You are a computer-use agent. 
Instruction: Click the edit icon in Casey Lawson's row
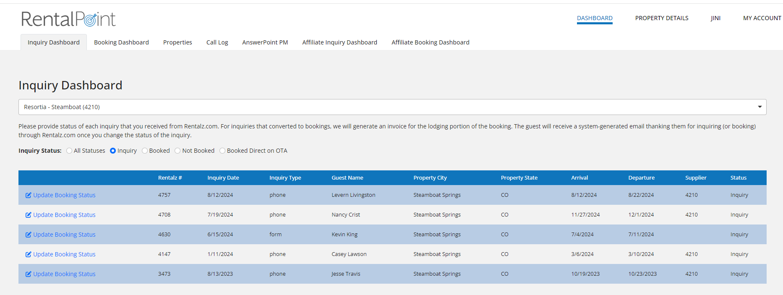coord(28,254)
